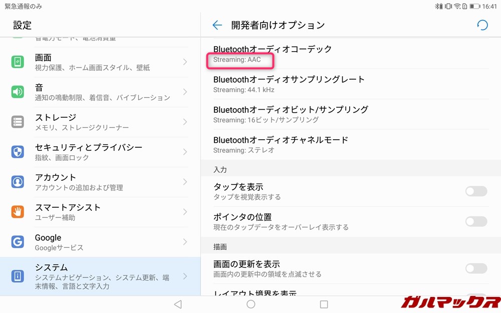The image size is (501, 313).
Task: Tap Bluetoothオーディオチャネルモード setting
Action: coord(281,144)
